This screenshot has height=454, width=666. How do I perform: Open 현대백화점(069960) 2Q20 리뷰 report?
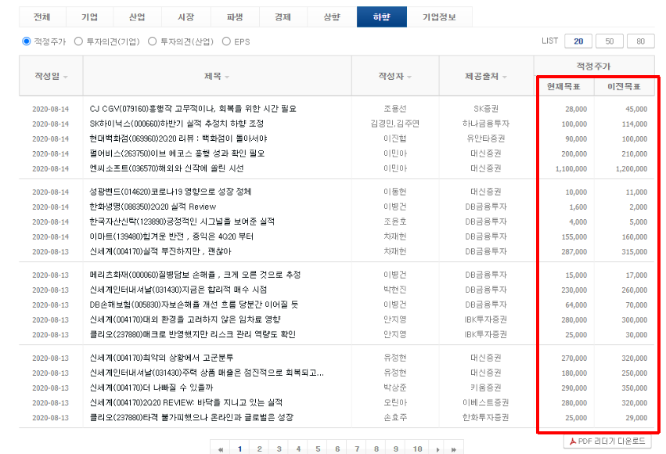tap(178, 139)
